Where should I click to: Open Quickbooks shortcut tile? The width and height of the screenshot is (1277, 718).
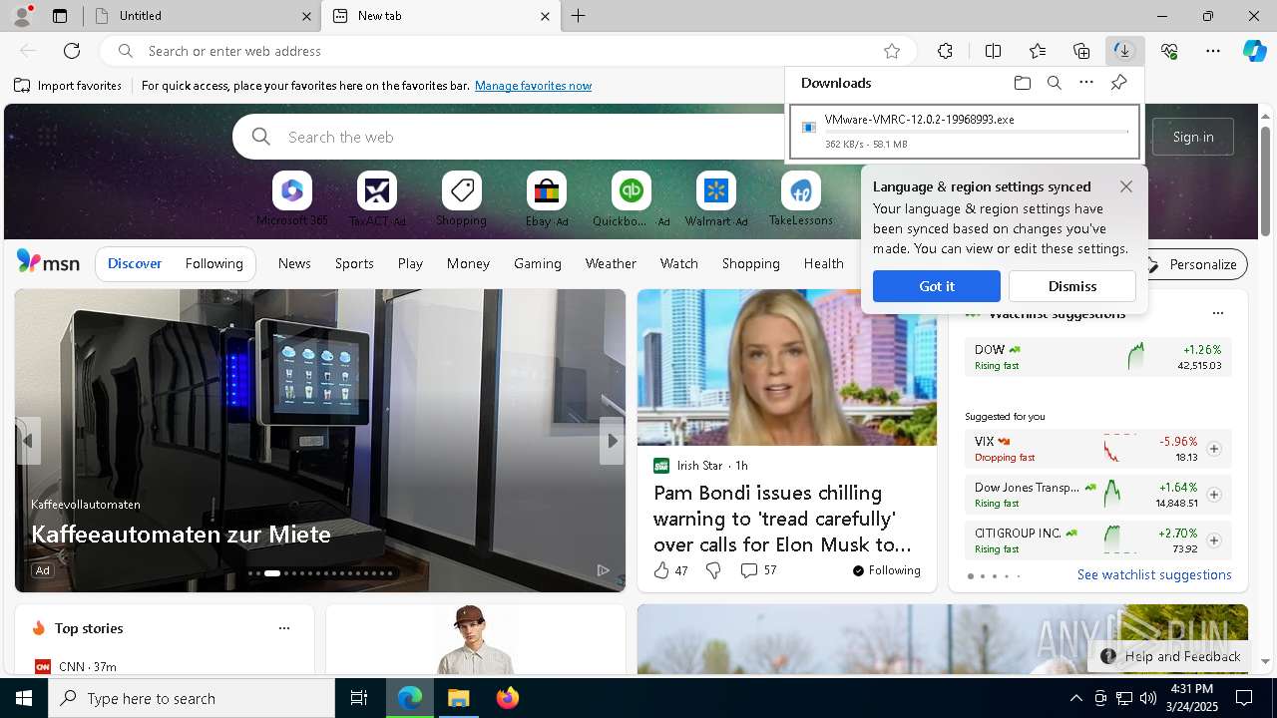(x=632, y=199)
